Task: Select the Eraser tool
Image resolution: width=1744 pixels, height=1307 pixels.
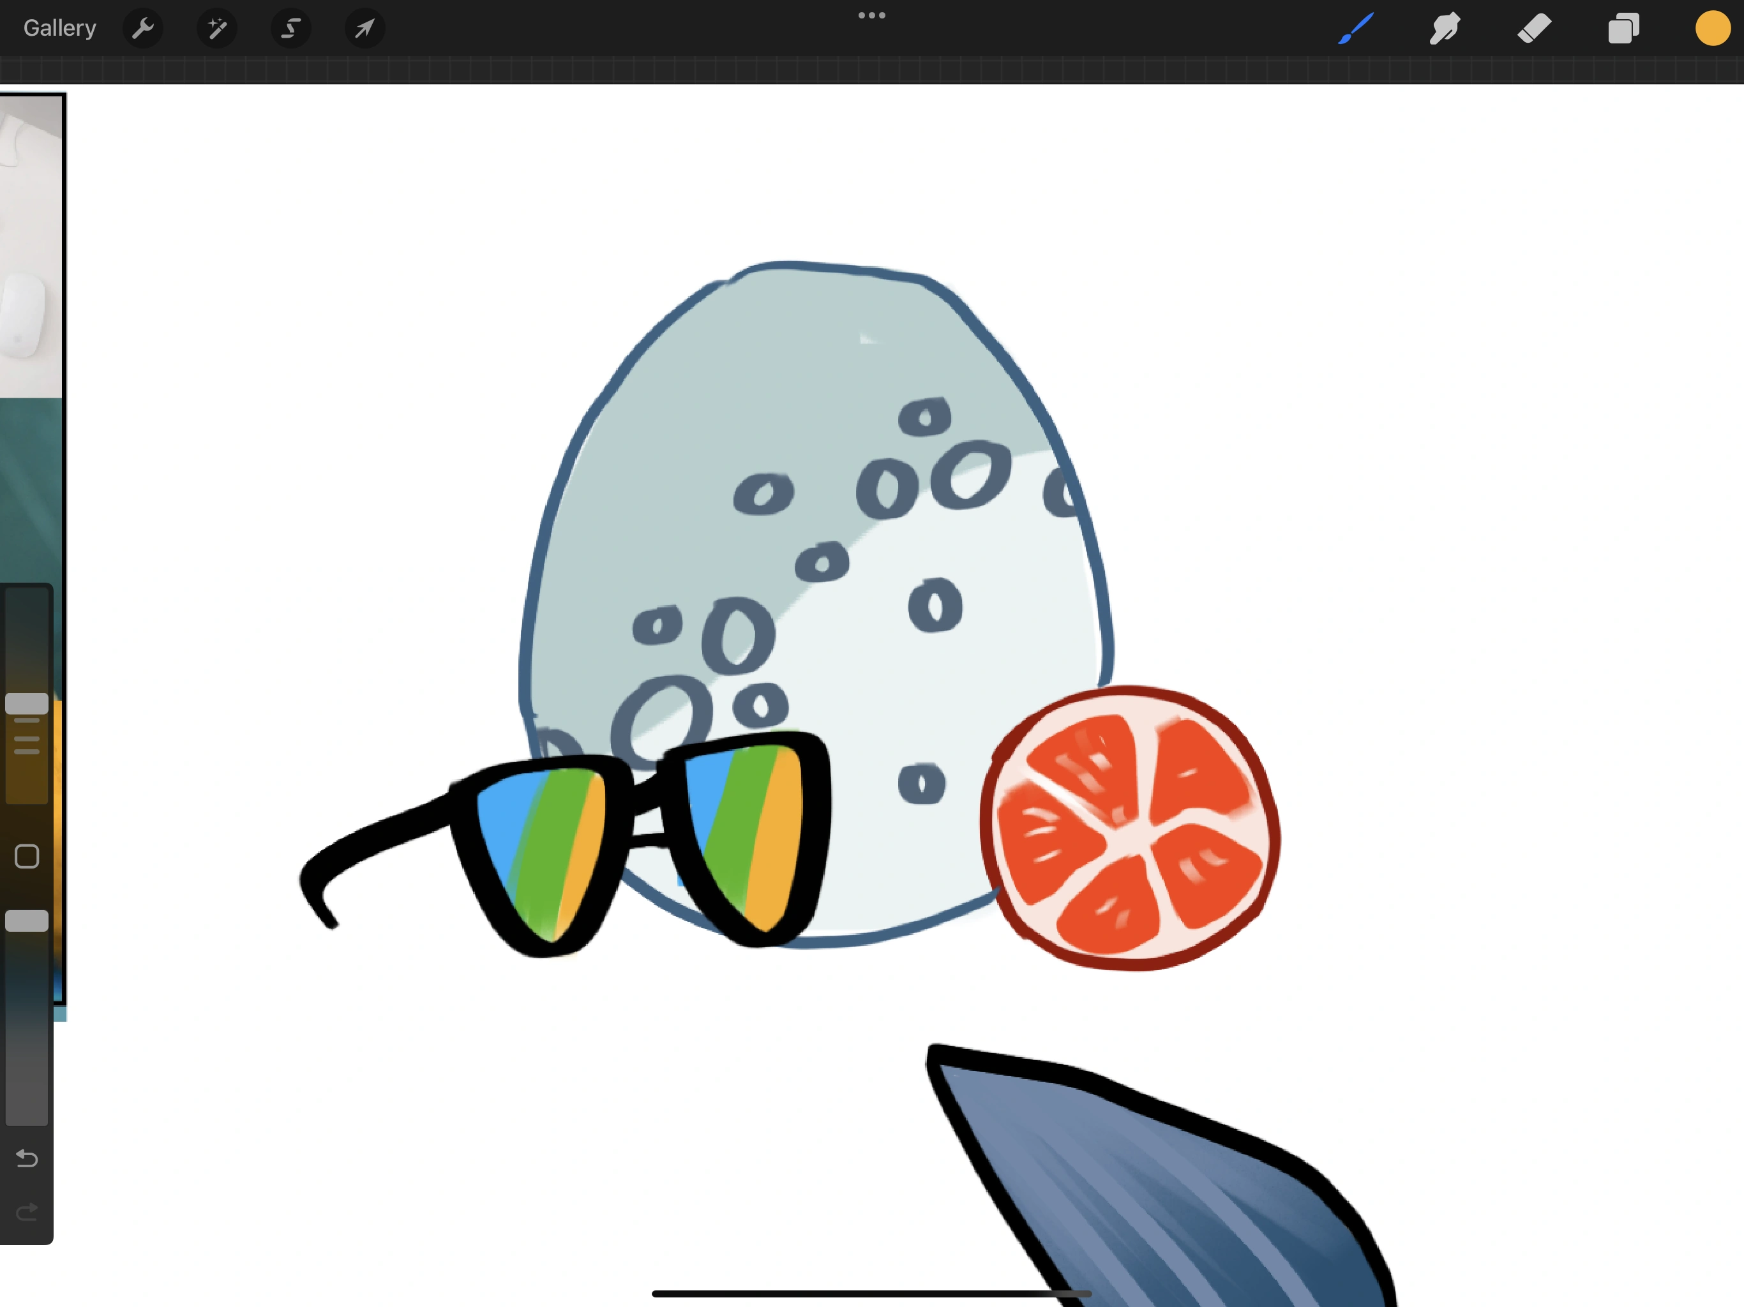Action: click(1534, 29)
